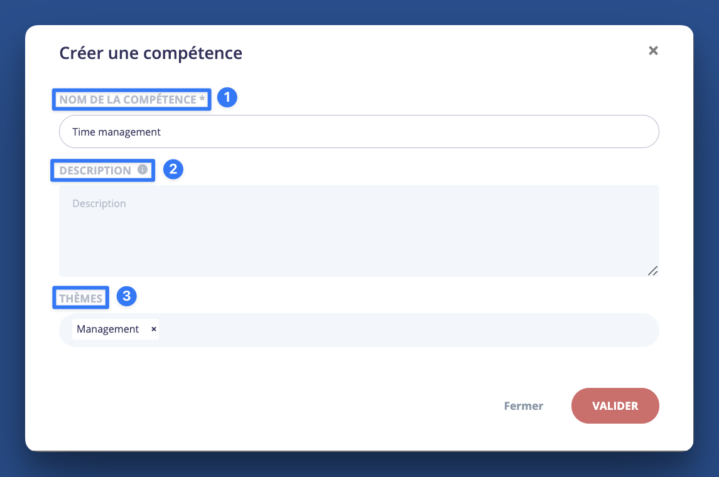Click the number 1 annotation badge
Image resolution: width=719 pixels, height=477 pixels.
pyautogui.click(x=227, y=97)
